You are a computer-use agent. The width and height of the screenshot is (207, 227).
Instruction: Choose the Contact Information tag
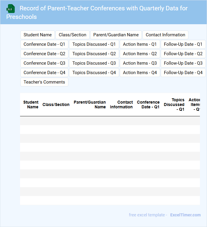point(165,35)
